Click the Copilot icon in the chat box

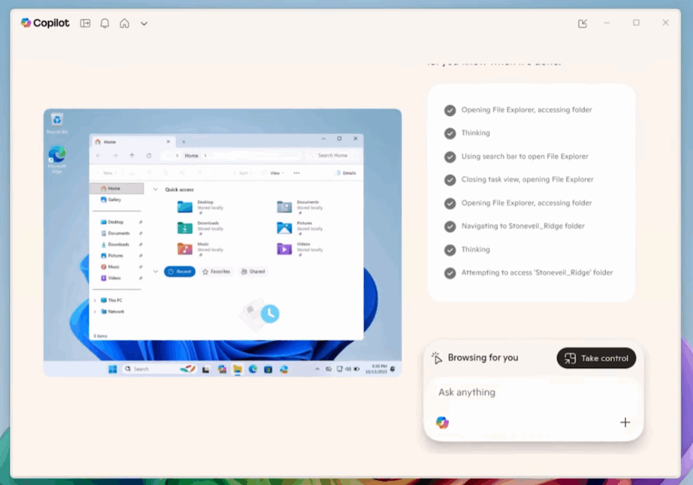tap(442, 423)
